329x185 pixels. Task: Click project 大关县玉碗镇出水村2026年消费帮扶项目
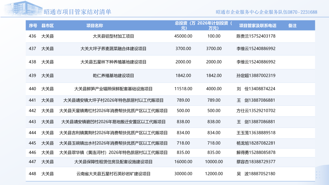point(113,143)
